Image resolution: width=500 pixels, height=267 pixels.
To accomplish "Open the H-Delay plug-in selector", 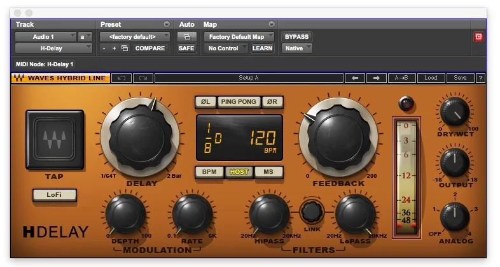I will coord(53,48).
